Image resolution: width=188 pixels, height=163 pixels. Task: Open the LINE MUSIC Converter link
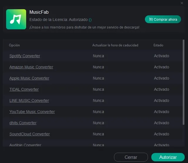click(x=29, y=101)
